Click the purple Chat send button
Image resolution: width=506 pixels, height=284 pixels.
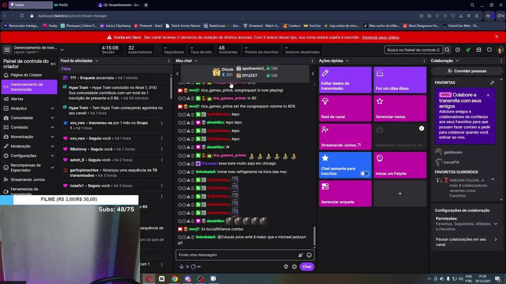pos(307,267)
